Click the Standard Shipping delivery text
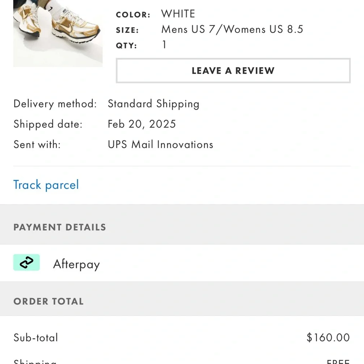 [x=153, y=104]
